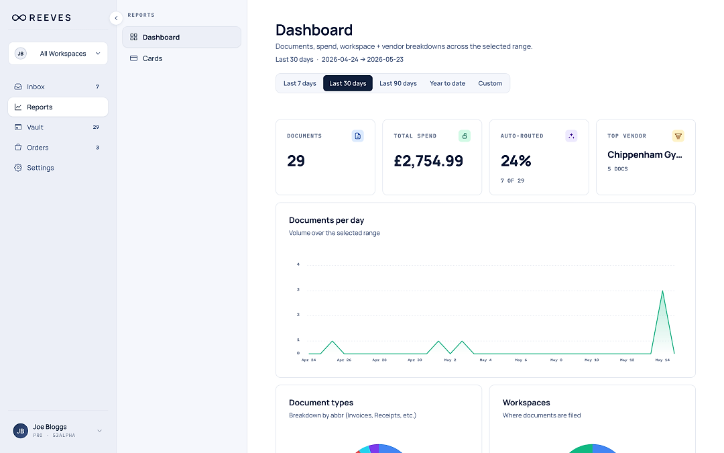Click the Document types heading
The width and height of the screenshot is (724, 453).
click(x=321, y=403)
